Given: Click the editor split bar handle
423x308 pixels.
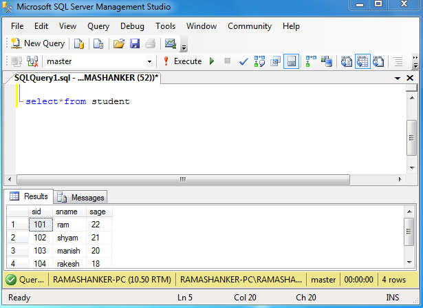Looking at the screenshot, I should (x=412, y=88).
